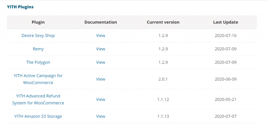The image size is (268, 124).
Task: View documentation for Remy
Action: (x=101, y=49)
